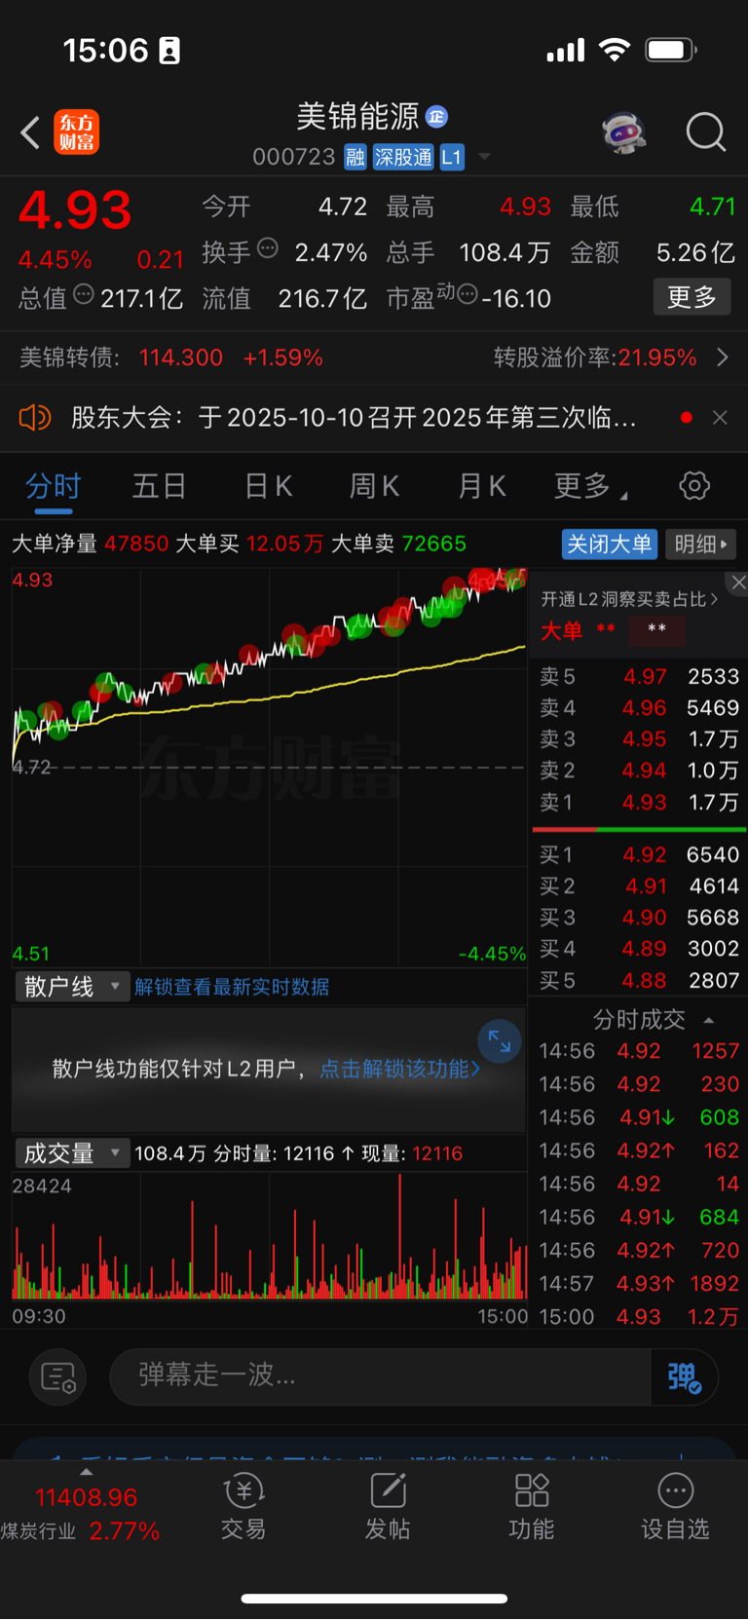Open the danmaku list settings icon
The image size is (748, 1620).
(x=58, y=1377)
